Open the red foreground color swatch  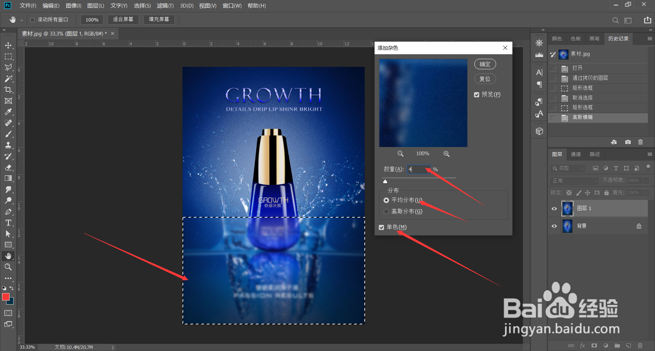[x=5, y=297]
